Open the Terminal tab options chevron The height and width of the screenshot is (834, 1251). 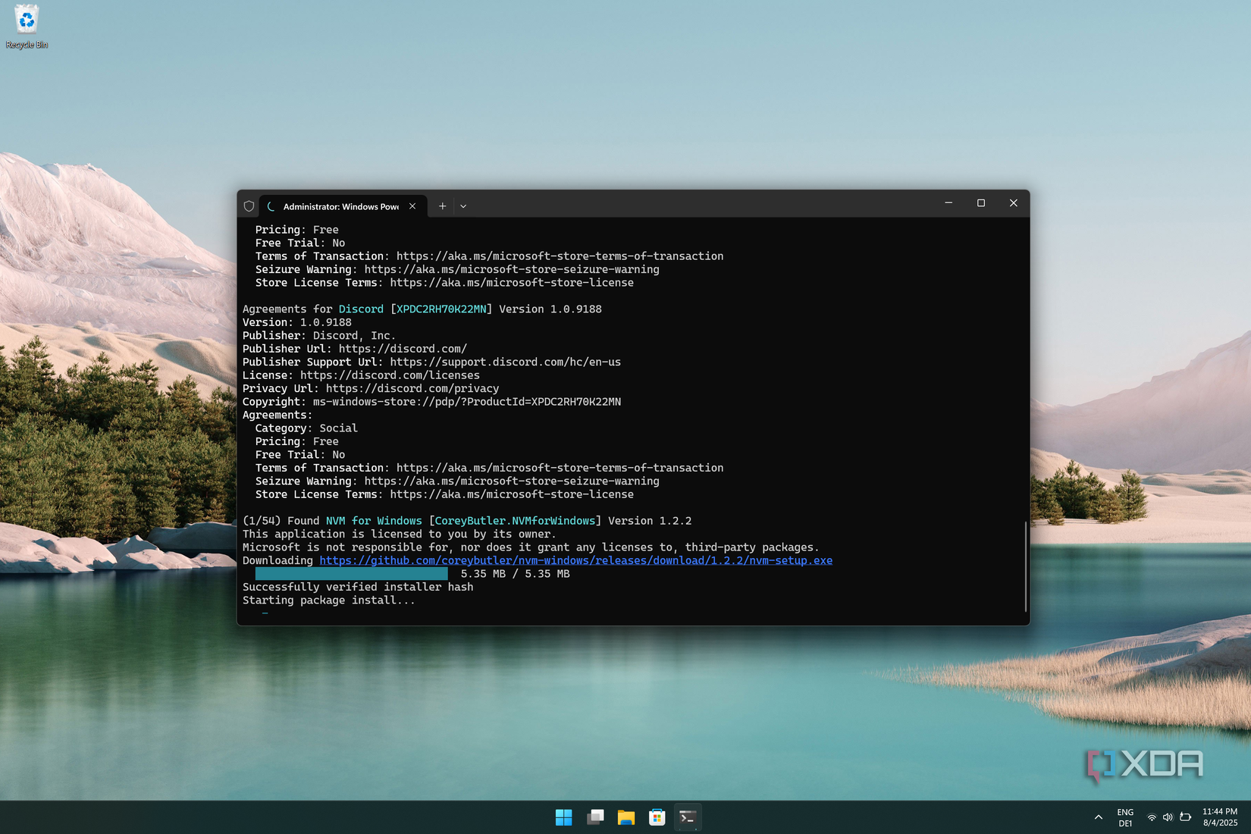click(x=462, y=205)
